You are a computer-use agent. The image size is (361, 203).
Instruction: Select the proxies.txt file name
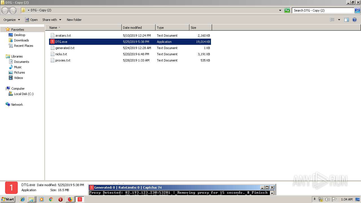coord(63,60)
